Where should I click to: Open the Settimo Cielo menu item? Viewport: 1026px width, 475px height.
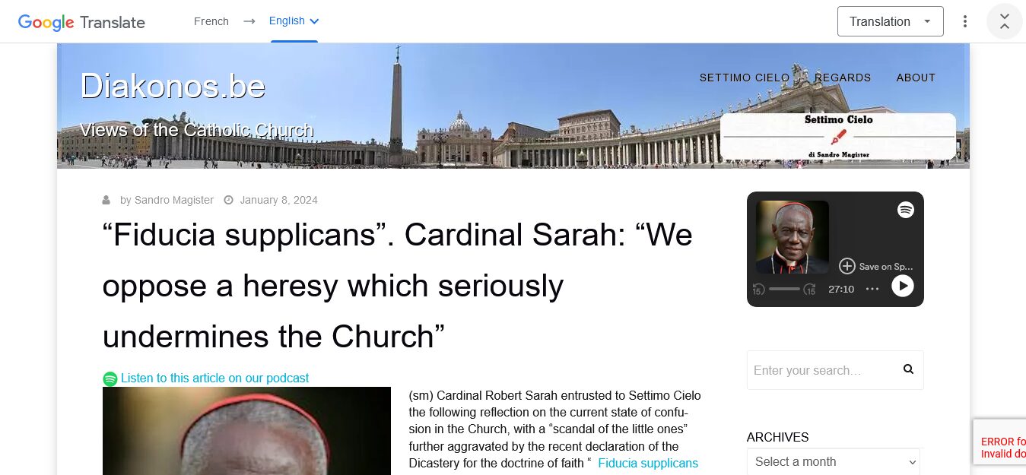[x=745, y=78]
